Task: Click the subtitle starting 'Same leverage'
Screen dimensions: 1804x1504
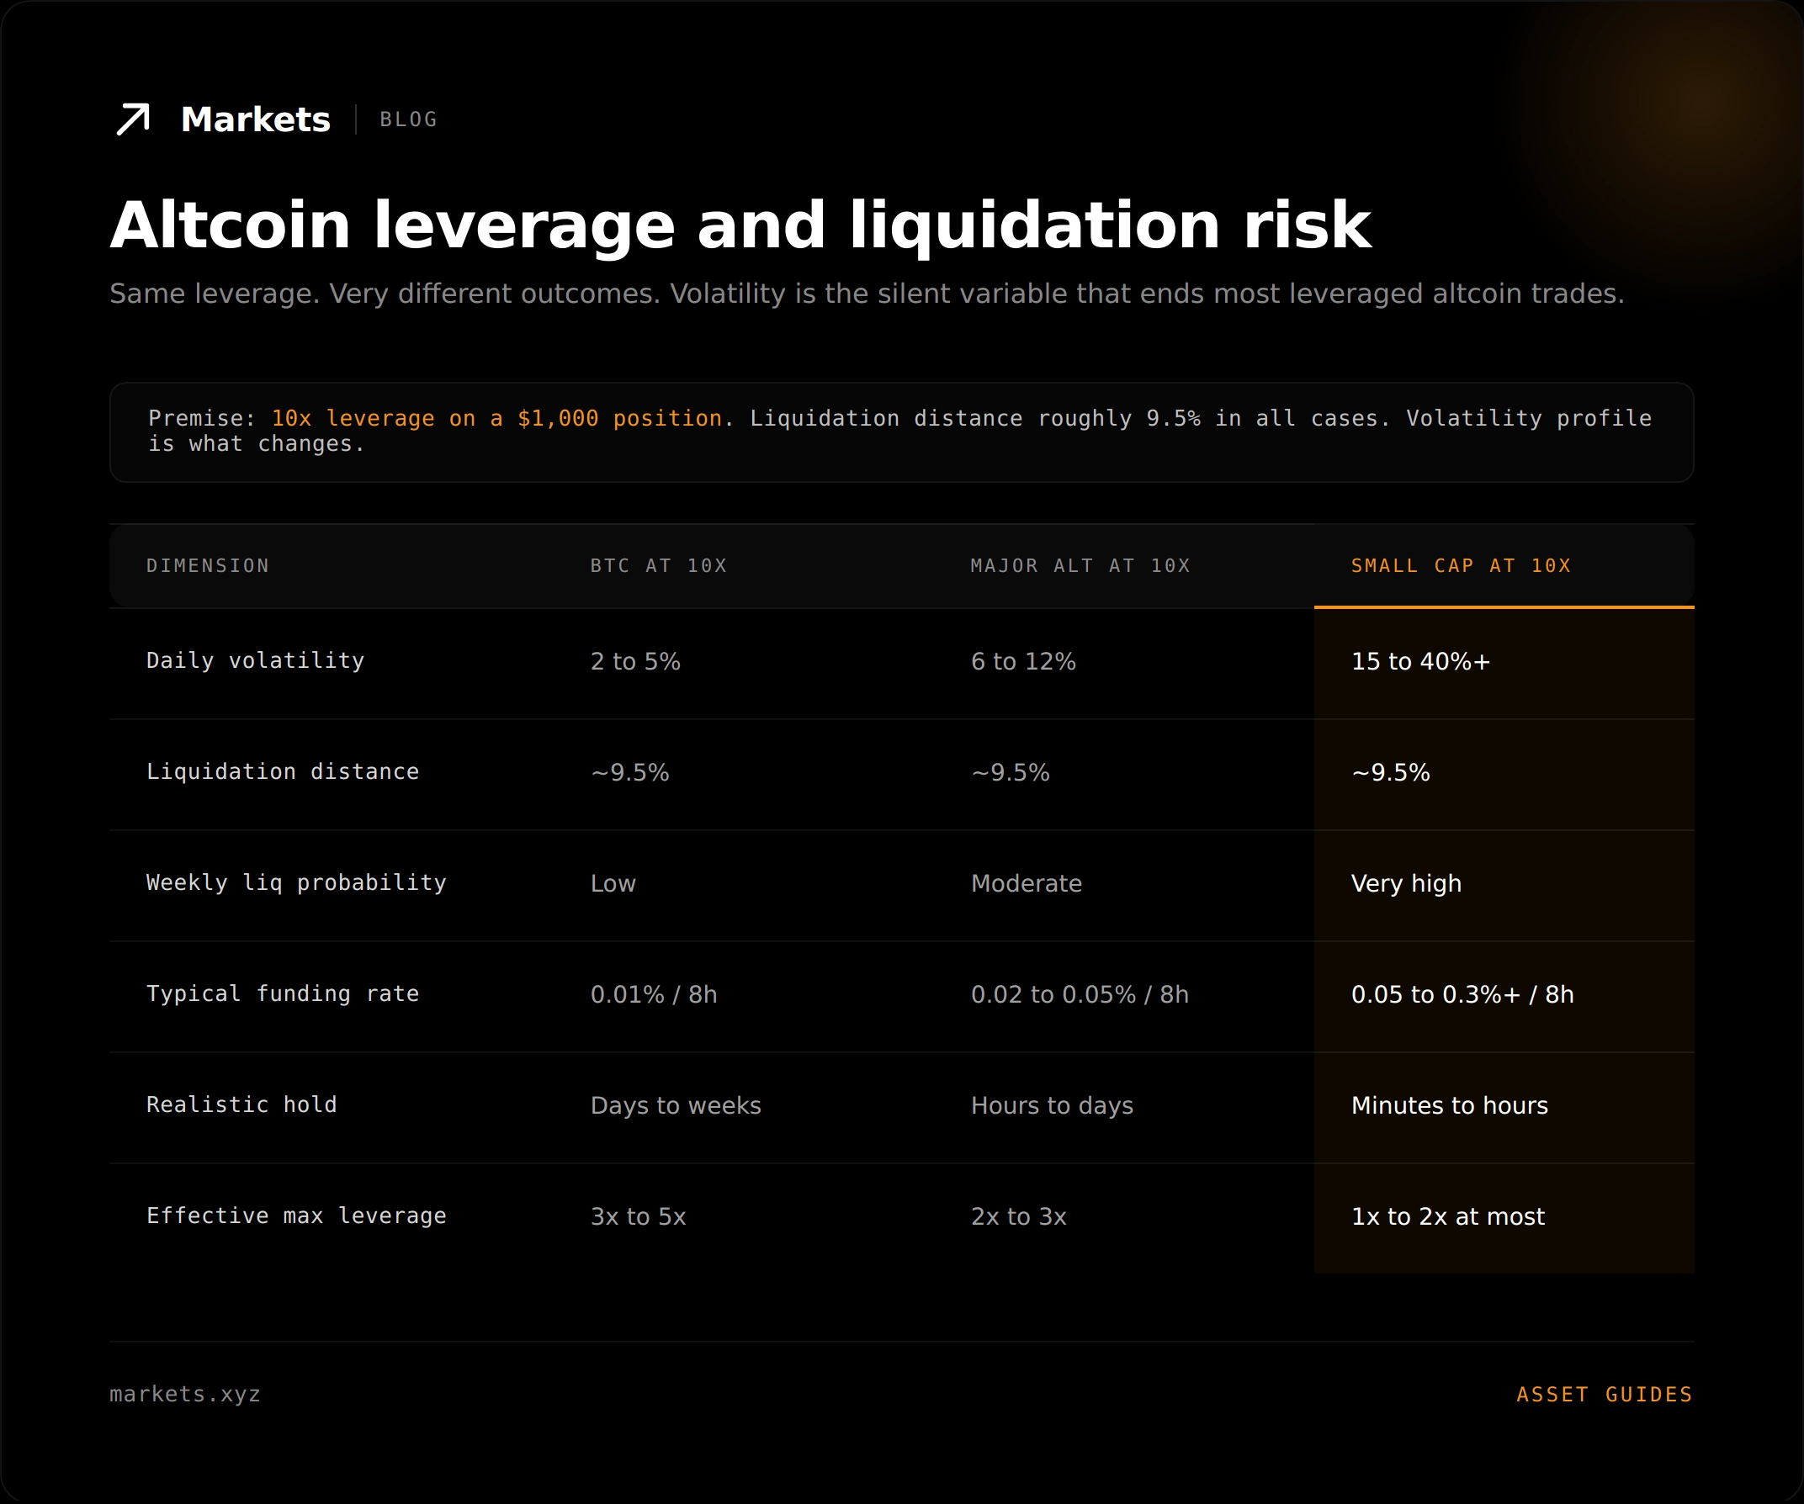Action: [x=867, y=294]
